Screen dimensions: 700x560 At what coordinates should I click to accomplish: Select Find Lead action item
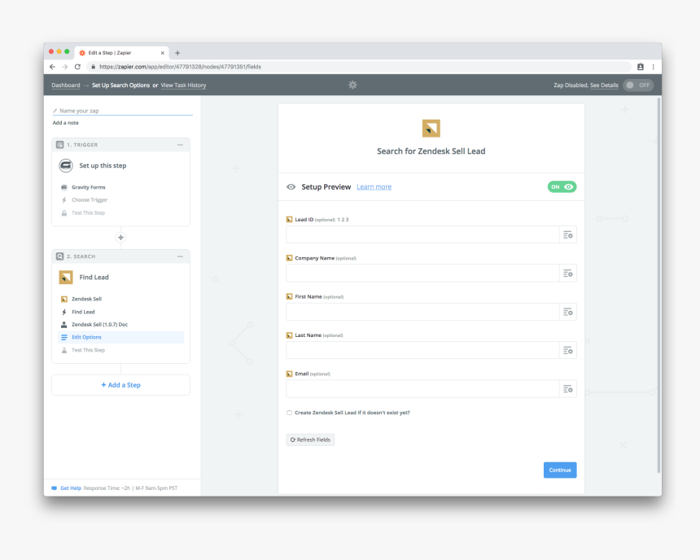83,312
